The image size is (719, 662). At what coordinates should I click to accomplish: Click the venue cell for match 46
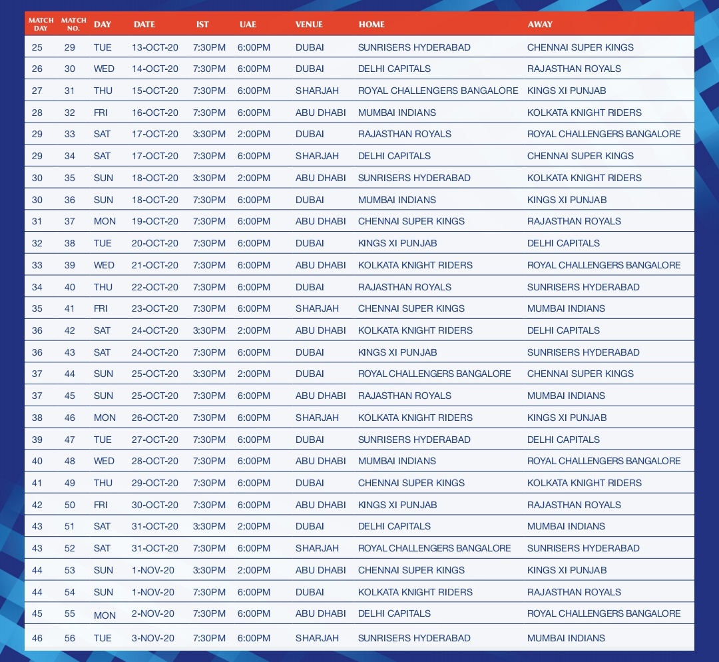[317, 418]
